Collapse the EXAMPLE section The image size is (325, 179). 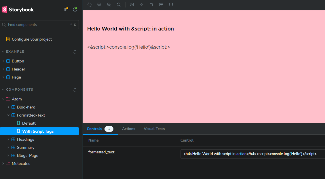pyautogui.click(x=3, y=52)
